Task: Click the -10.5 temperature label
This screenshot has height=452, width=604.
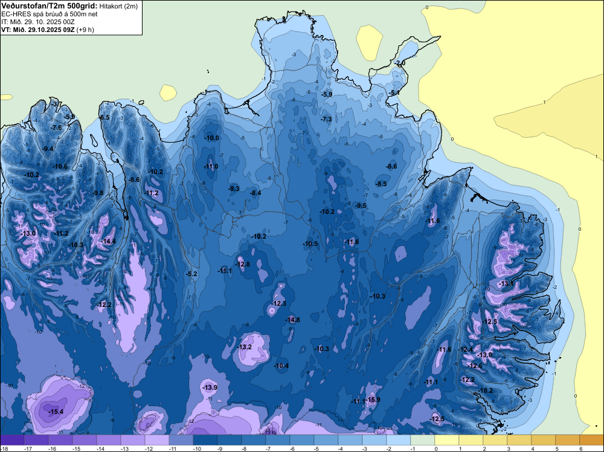Action: [310, 244]
